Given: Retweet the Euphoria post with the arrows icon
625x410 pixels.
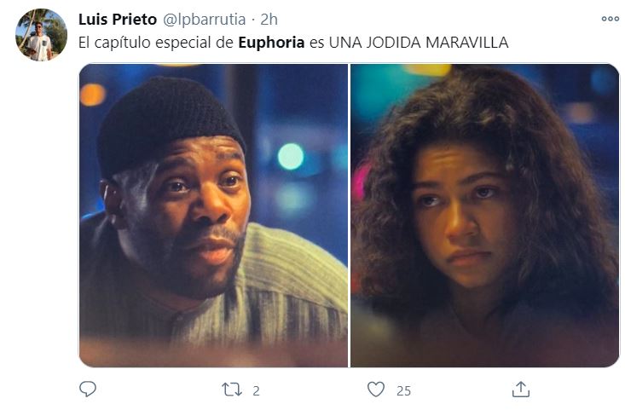Looking at the screenshot, I should (x=232, y=390).
